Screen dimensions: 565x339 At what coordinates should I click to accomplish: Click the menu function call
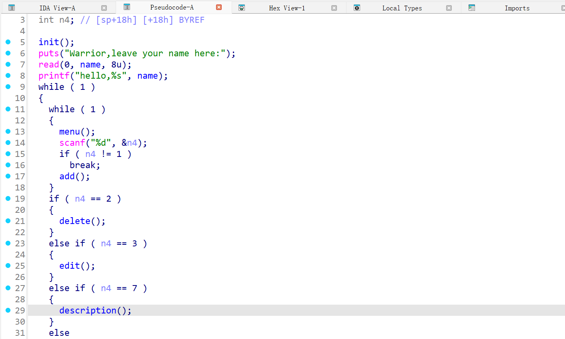point(70,131)
